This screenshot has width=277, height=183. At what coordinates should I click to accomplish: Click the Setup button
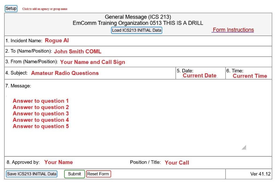[x=10, y=8]
